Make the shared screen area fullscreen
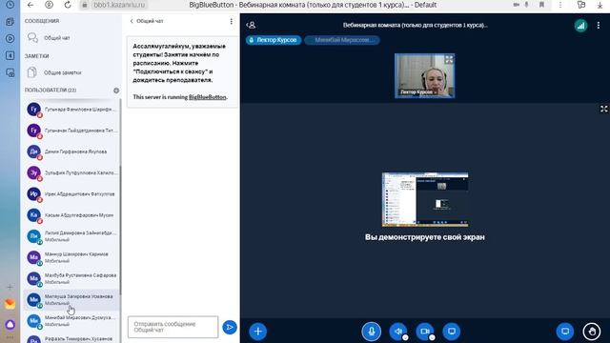610x343 pixels. coord(603,110)
